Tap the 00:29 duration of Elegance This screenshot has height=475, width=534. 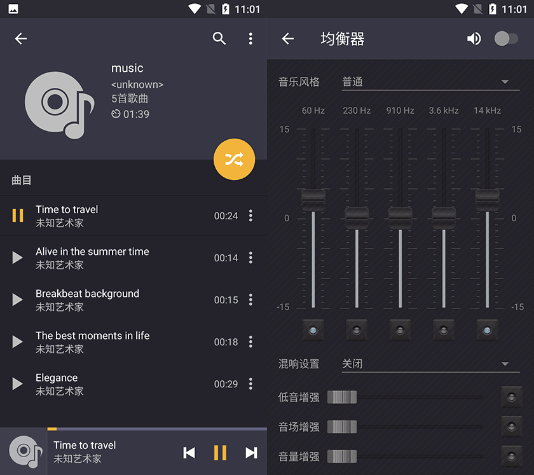(226, 384)
